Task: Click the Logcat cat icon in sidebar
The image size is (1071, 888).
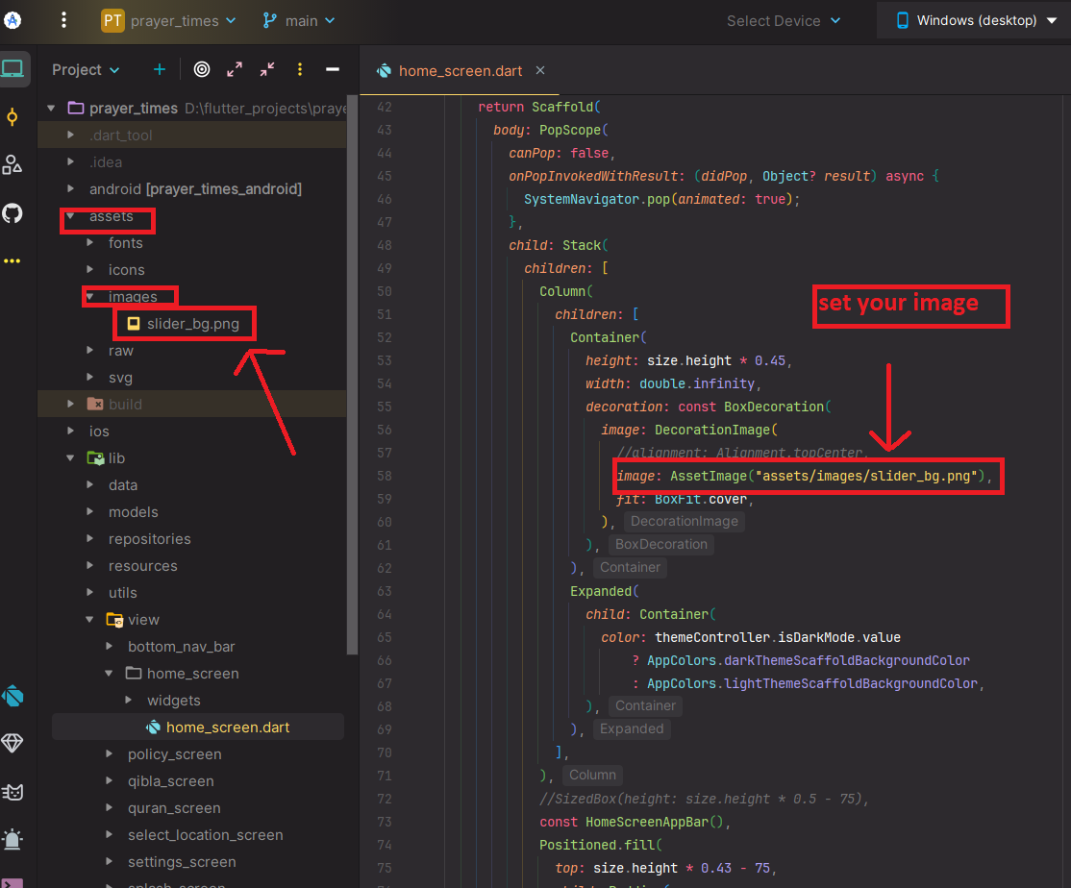Action: point(12,792)
